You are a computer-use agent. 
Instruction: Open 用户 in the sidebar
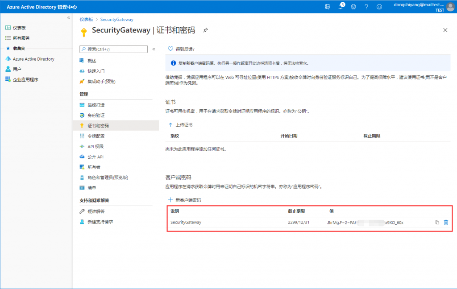point(17,69)
